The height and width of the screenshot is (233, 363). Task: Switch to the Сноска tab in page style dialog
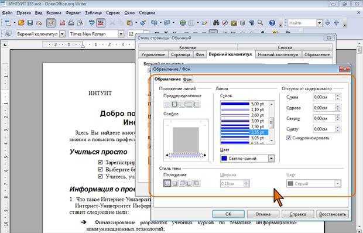point(285,47)
